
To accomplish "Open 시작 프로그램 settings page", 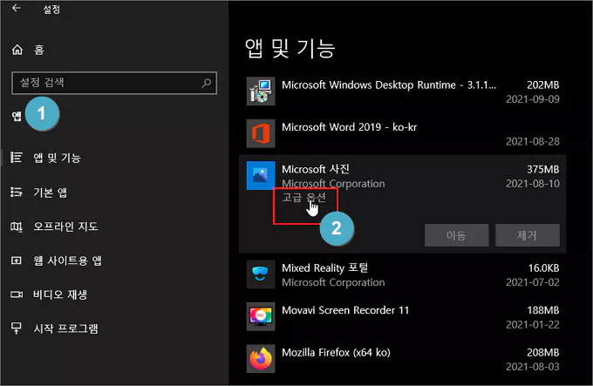I will click(65, 328).
